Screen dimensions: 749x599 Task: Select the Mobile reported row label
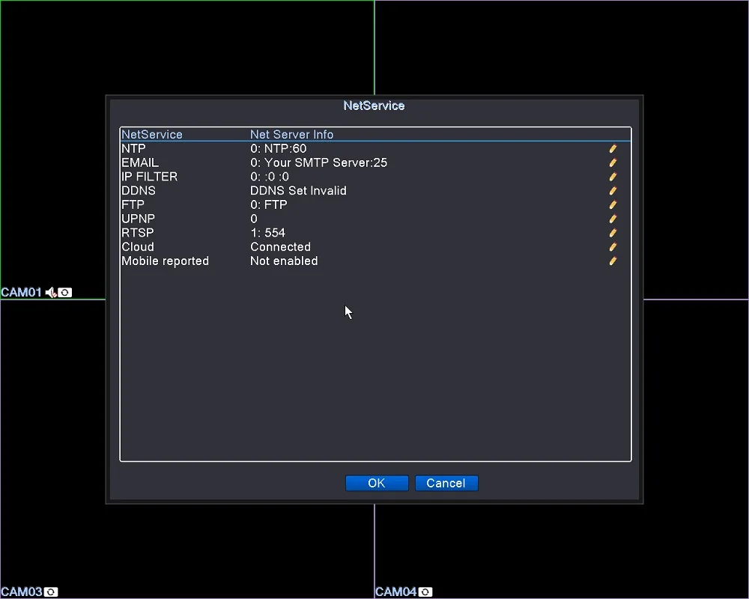pyautogui.click(x=166, y=261)
